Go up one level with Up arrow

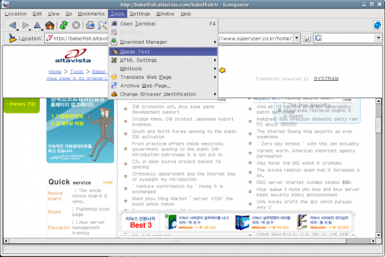click(37, 25)
